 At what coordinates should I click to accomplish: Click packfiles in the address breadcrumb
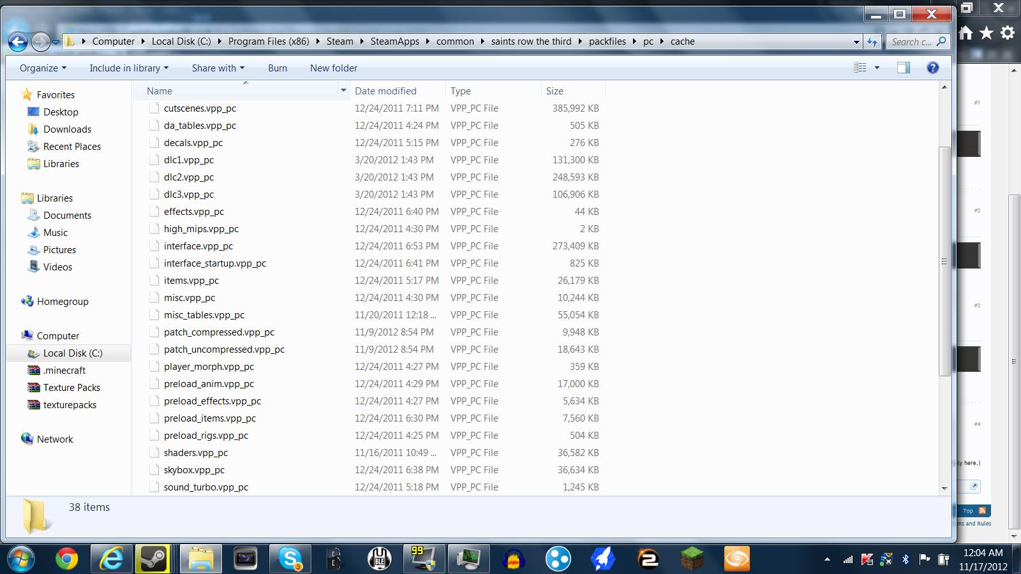pyautogui.click(x=607, y=41)
